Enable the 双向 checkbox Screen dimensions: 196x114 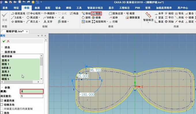(2, 113)
